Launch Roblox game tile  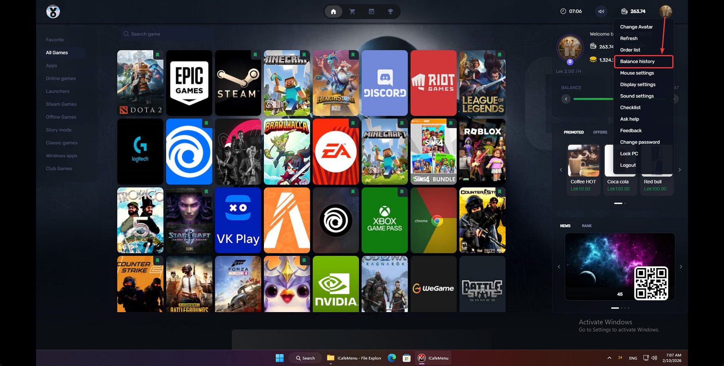(x=483, y=151)
